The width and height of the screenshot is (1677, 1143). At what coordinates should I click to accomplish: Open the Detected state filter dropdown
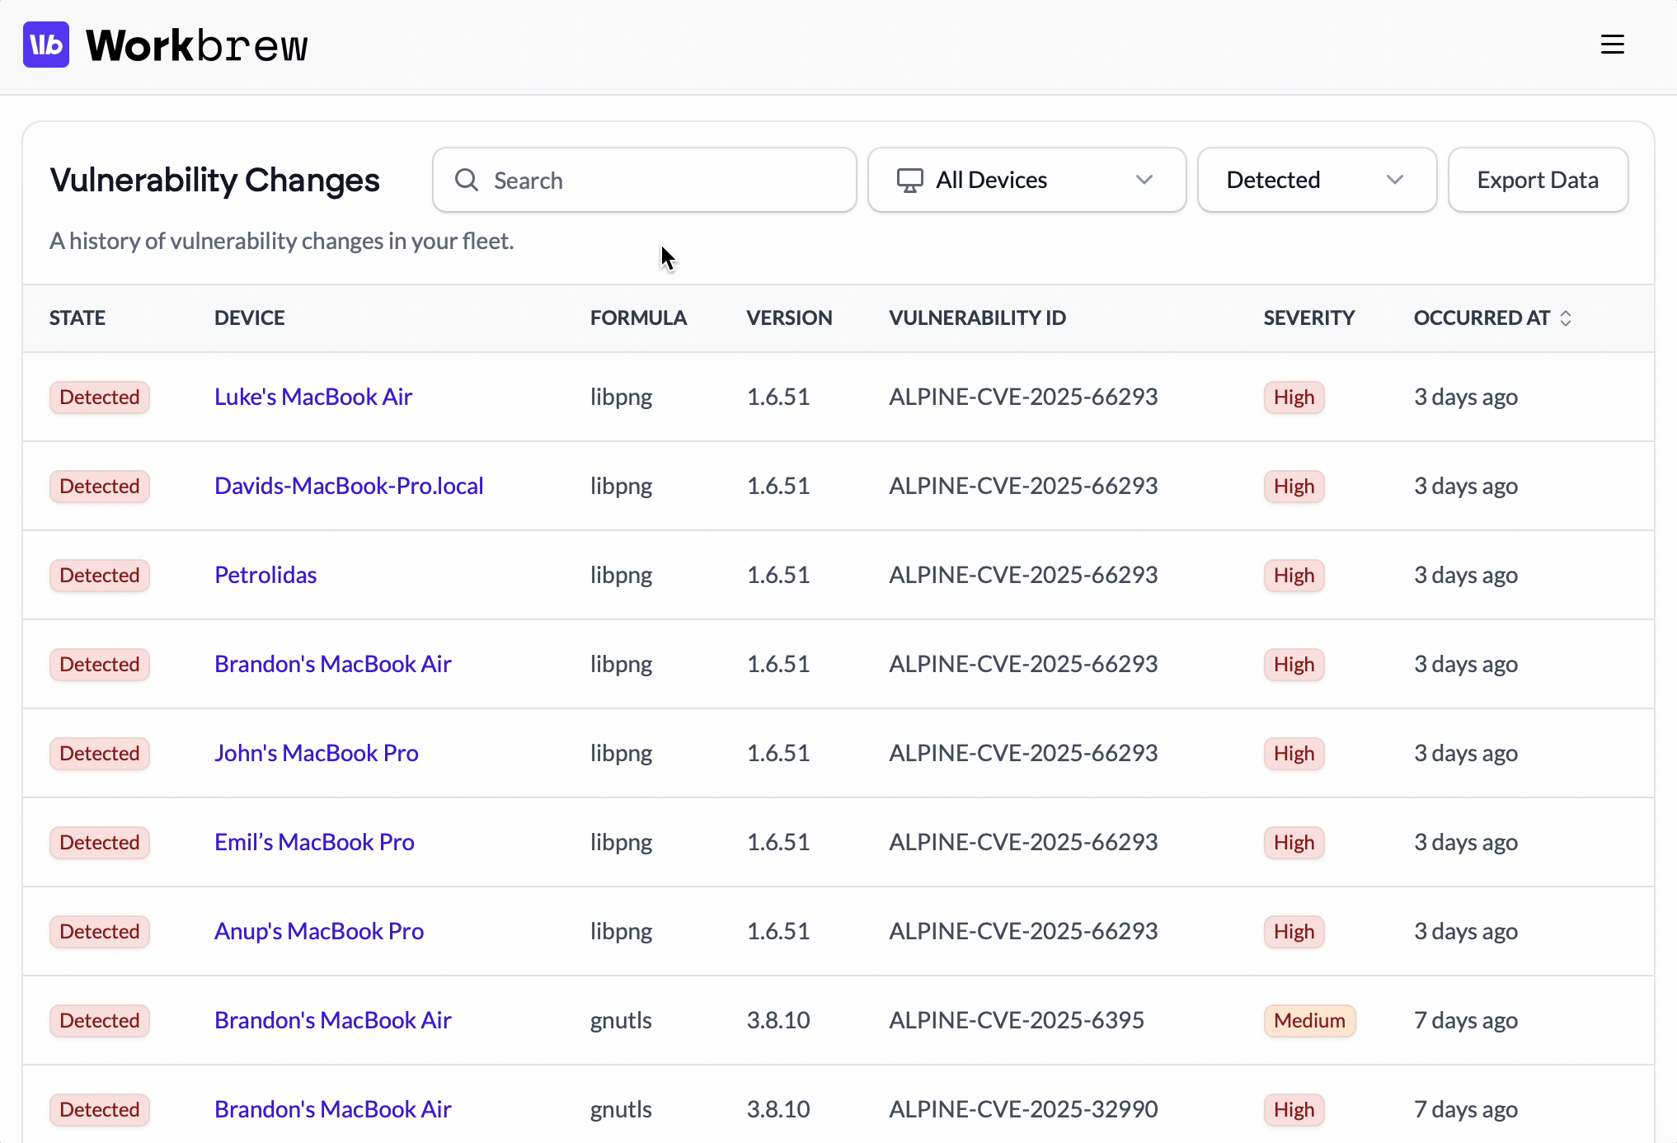pyautogui.click(x=1316, y=180)
